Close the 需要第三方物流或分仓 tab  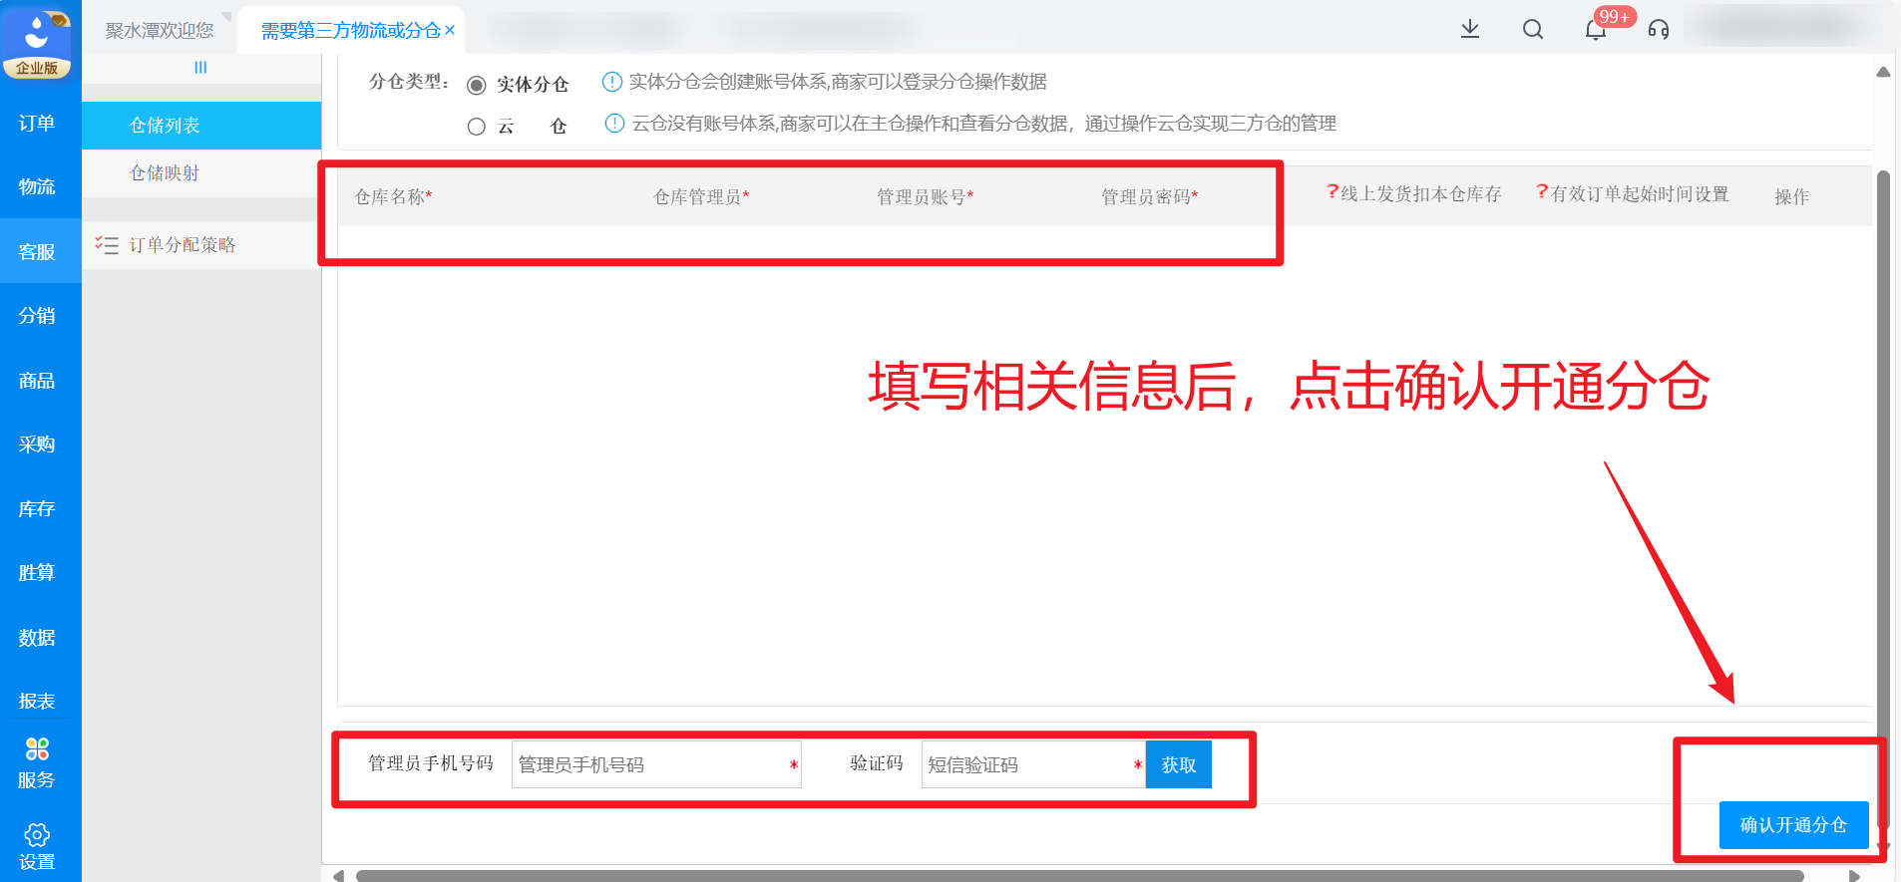[450, 30]
